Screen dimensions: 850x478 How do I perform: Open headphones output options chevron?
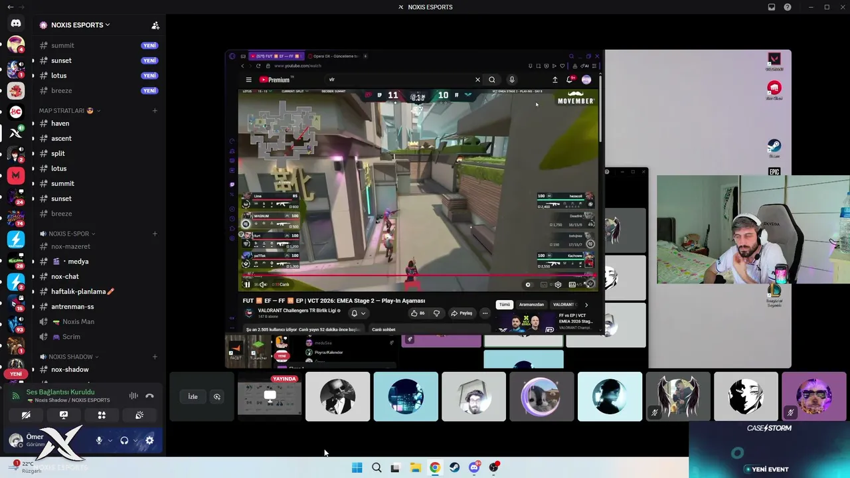[x=135, y=440]
